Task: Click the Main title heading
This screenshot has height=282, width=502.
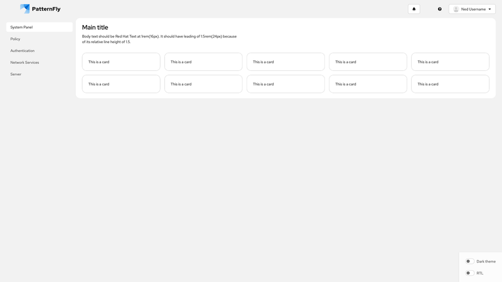Action: 95,28
